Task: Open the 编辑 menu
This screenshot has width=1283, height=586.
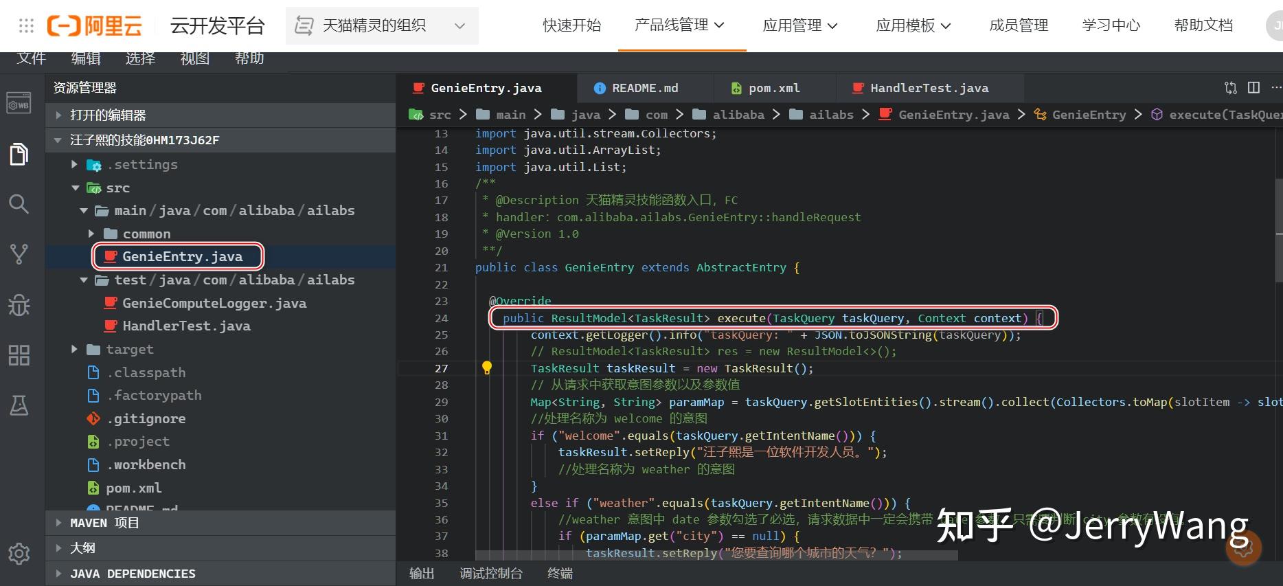Action: 86,58
